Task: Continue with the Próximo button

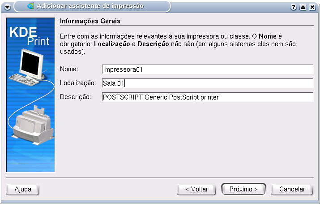Action: pos(243,189)
